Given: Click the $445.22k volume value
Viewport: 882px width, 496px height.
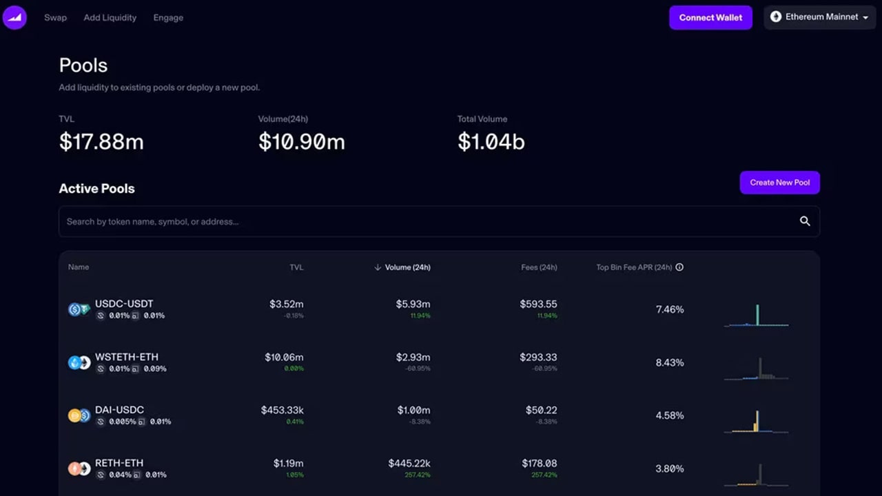Looking at the screenshot, I should [x=409, y=463].
